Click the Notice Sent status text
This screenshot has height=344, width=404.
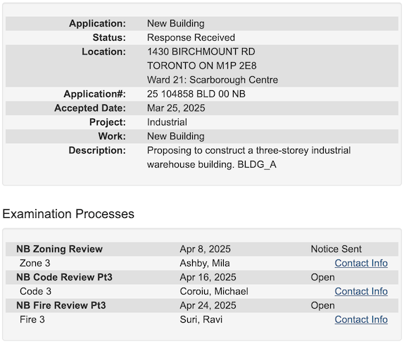click(x=336, y=249)
